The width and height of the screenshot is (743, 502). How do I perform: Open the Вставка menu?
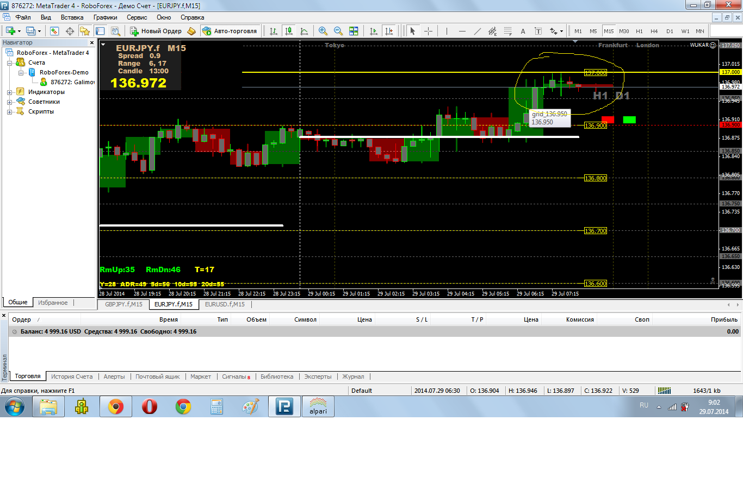point(72,17)
